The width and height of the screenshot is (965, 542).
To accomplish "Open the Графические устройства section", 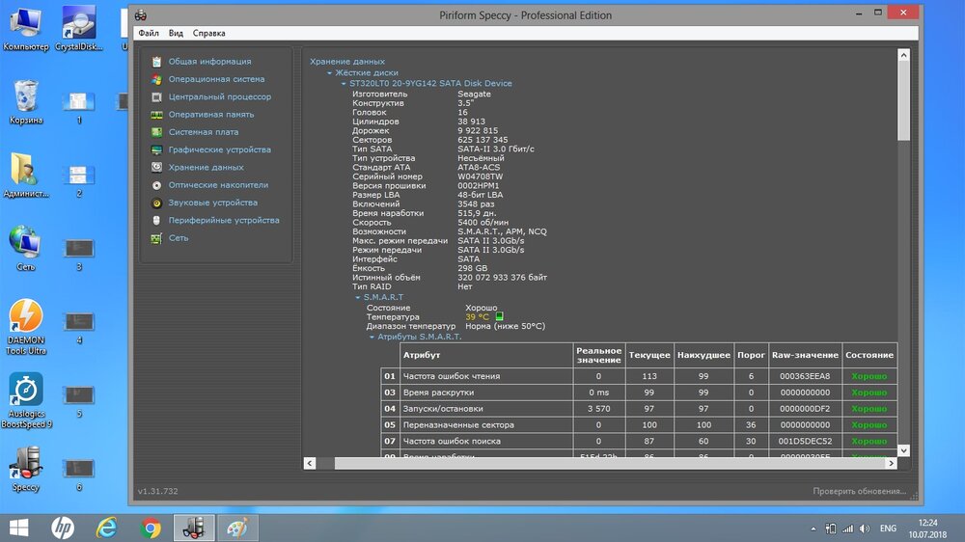I will (219, 149).
